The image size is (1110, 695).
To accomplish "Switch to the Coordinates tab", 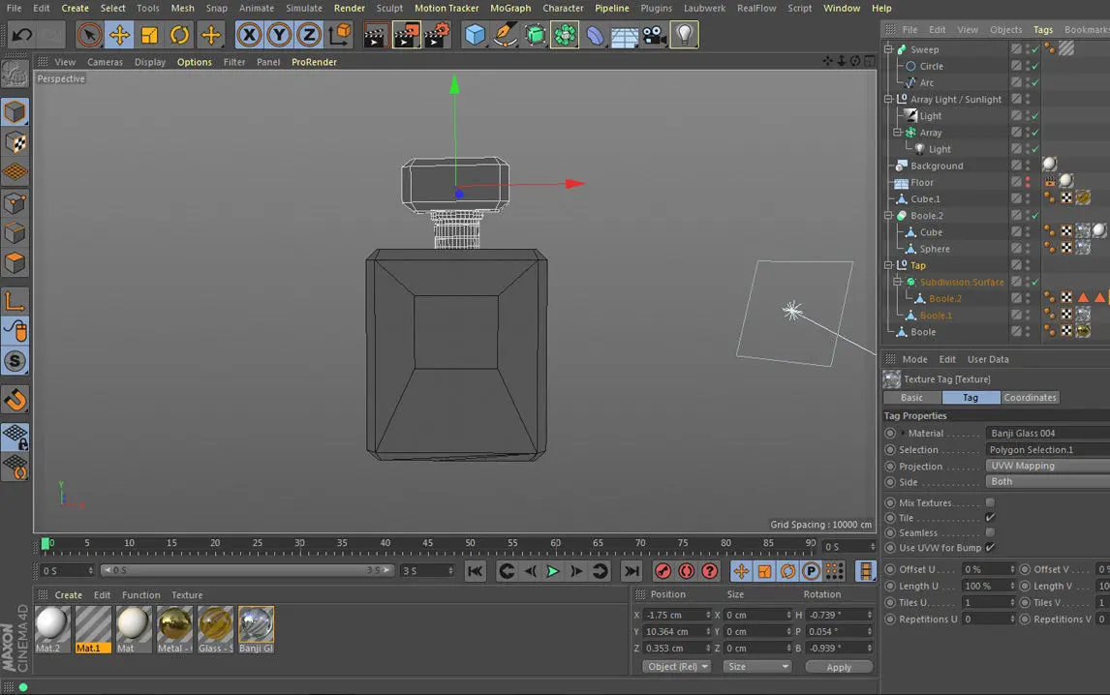I will tap(1030, 398).
